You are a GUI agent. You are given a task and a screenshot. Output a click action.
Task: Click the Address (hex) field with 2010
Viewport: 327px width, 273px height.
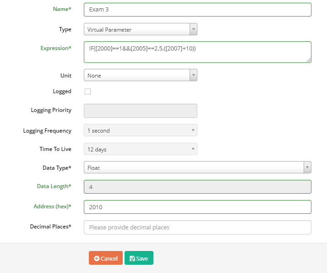click(197, 207)
